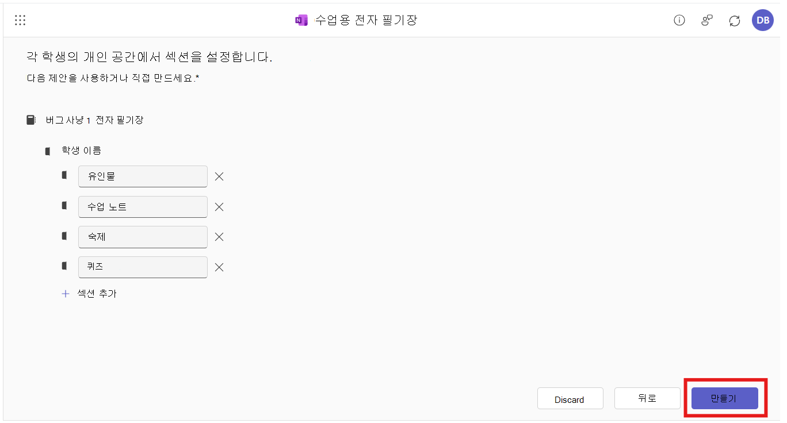Open the feedback people icon
The height and width of the screenshot is (423, 787).
[x=707, y=20]
